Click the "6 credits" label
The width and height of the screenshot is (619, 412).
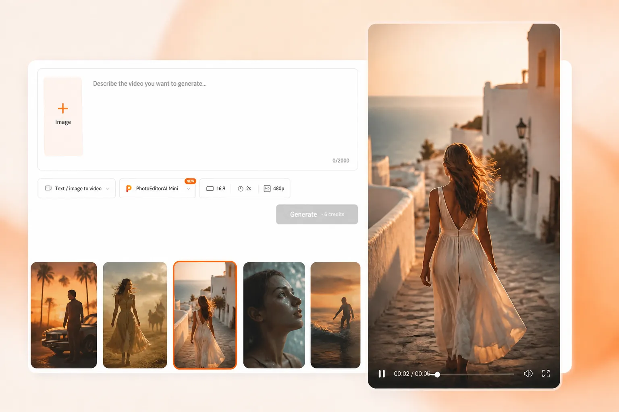(334, 214)
